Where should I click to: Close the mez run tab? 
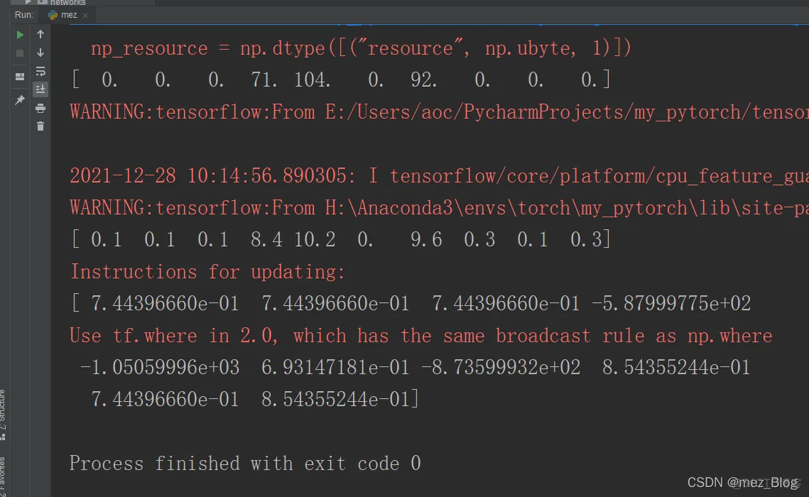pos(85,16)
